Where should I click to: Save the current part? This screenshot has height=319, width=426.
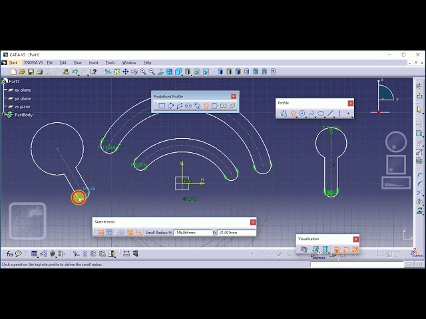(31, 72)
